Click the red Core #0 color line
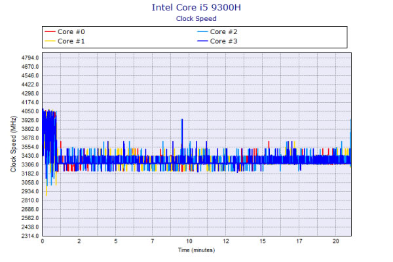The image size is (393, 262). point(50,32)
